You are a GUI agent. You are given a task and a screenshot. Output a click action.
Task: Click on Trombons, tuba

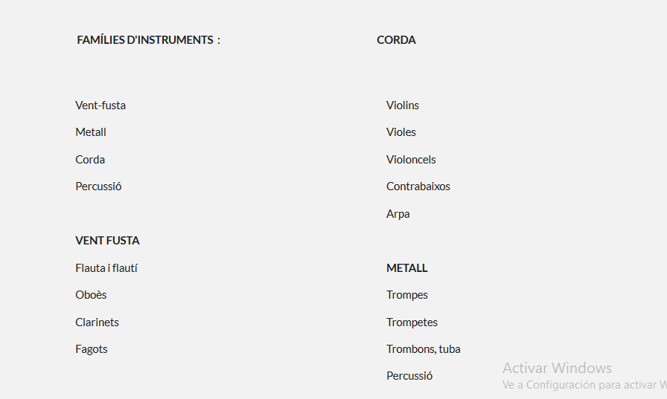pos(424,349)
